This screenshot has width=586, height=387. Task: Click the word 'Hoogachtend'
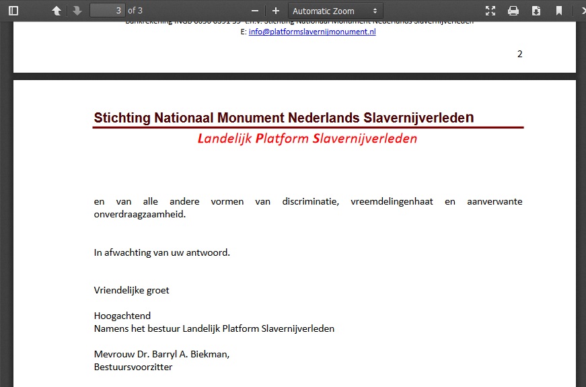(x=122, y=316)
